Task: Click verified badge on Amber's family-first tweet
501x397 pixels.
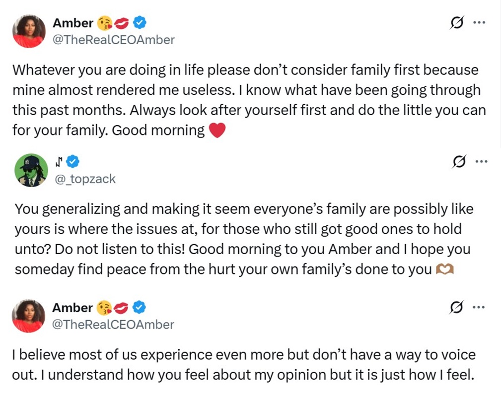Action: click(x=140, y=23)
